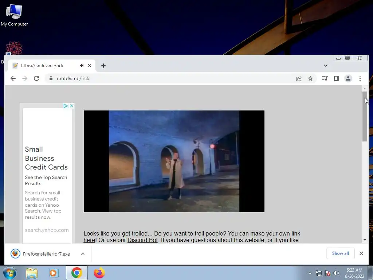
Task: Open the Windows Start menu
Action: click(10, 273)
